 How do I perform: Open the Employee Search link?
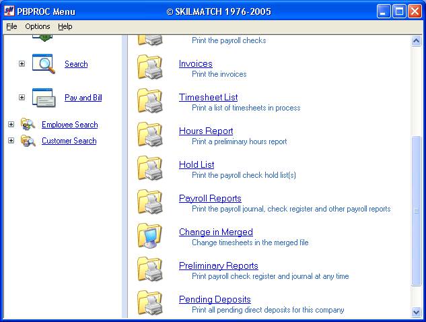[69, 125]
